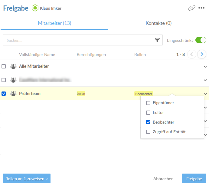Click the Beobachter role tag in Prüferteam row
The image size is (209, 186).
click(x=144, y=94)
